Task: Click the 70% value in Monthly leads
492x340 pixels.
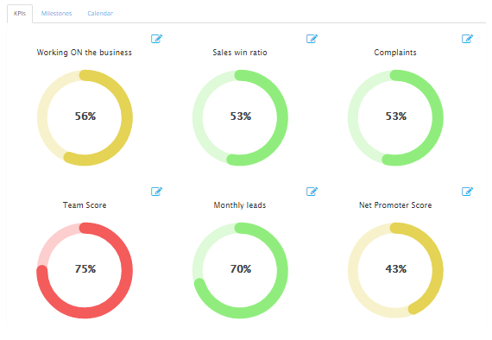Action: click(241, 268)
